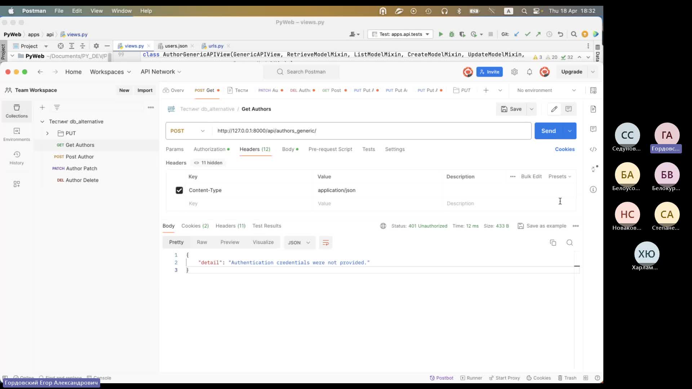Click the Save button
The image size is (692, 389).
coord(511,109)
